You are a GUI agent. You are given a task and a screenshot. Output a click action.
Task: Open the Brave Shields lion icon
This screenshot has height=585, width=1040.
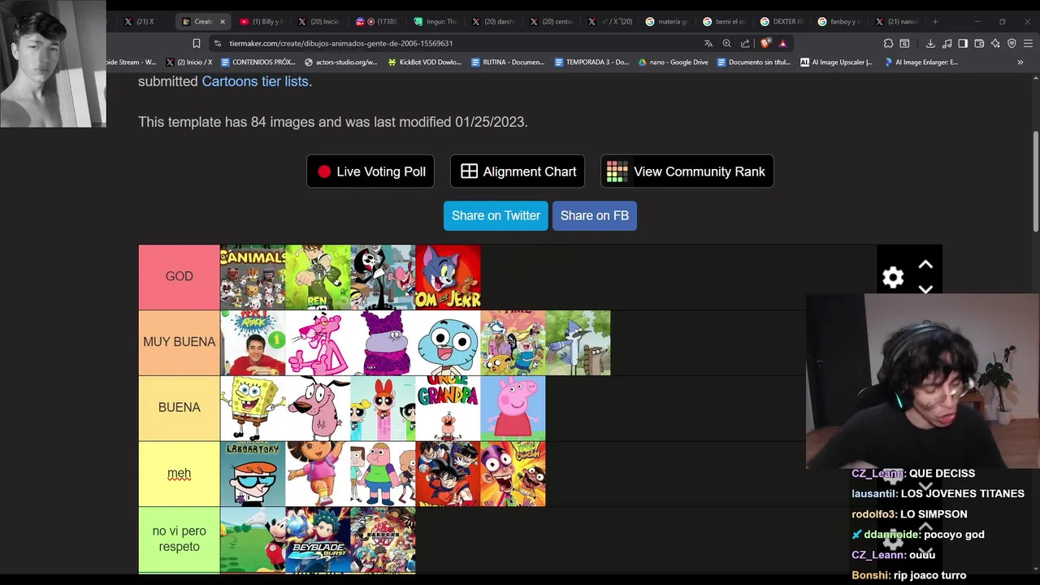tap(765, 43)
